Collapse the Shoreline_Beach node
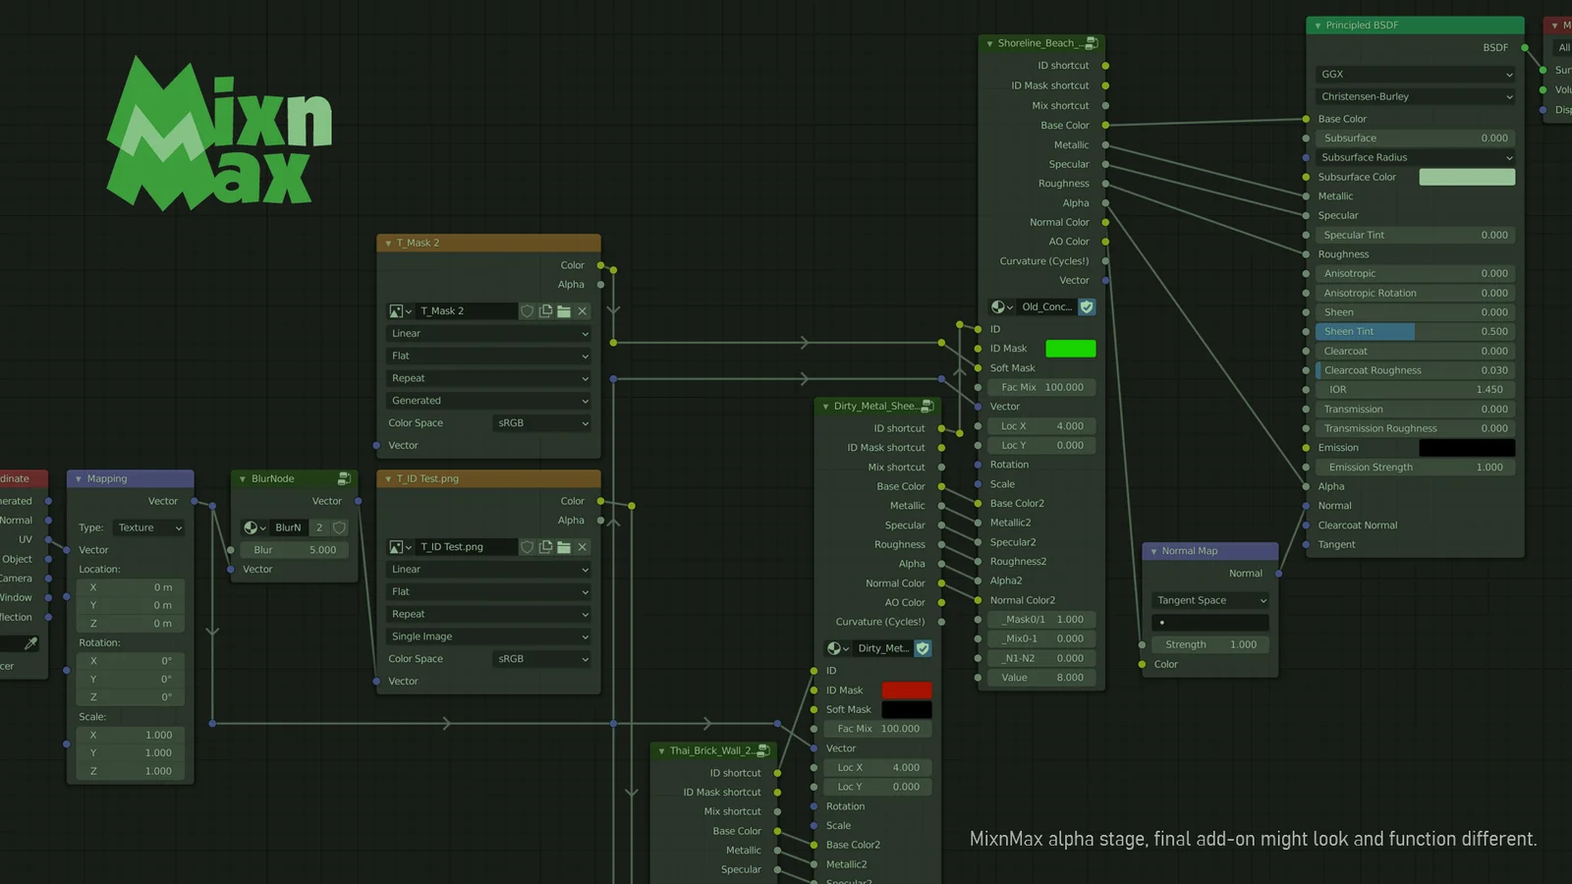Viewport: 1572px width, 884px height. coord(990,43)
